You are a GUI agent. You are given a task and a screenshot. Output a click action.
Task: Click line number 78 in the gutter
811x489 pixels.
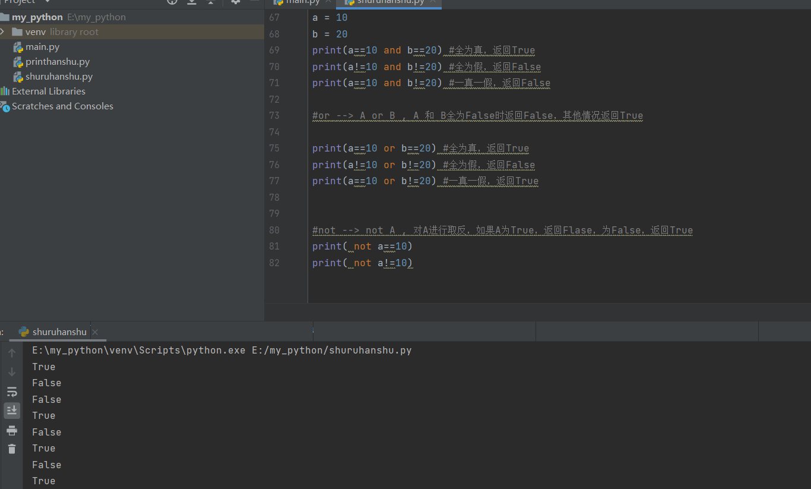point(274,197)
